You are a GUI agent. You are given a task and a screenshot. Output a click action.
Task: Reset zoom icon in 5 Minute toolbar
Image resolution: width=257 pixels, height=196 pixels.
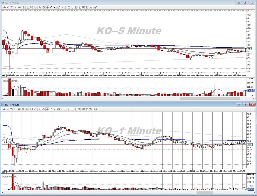pyautogui.click(x=35, y=7)
